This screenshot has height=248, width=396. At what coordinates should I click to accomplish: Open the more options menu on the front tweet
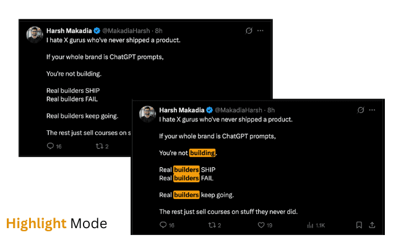tap(373, 110)
